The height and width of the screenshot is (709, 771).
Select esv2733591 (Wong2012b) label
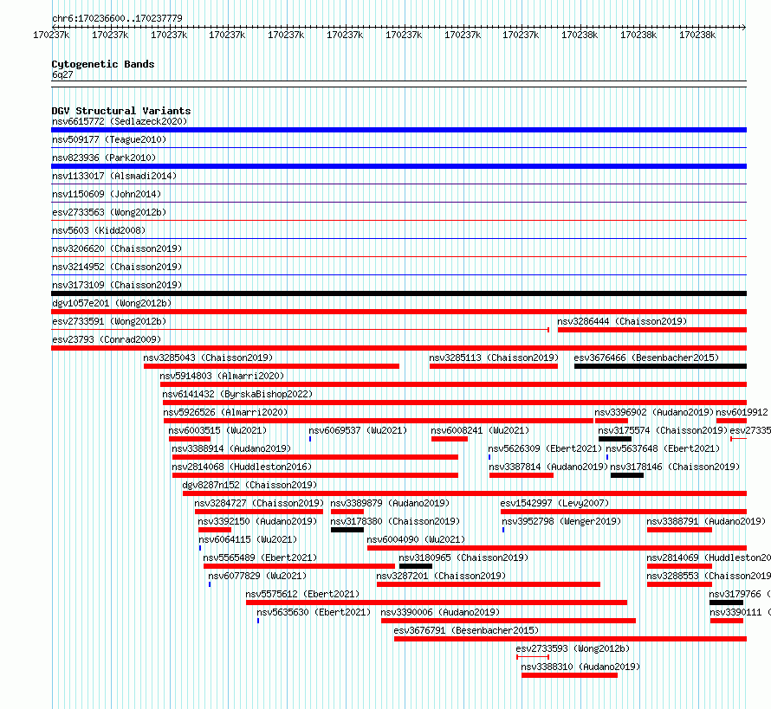pyautogui.click(x=109, y=321)
